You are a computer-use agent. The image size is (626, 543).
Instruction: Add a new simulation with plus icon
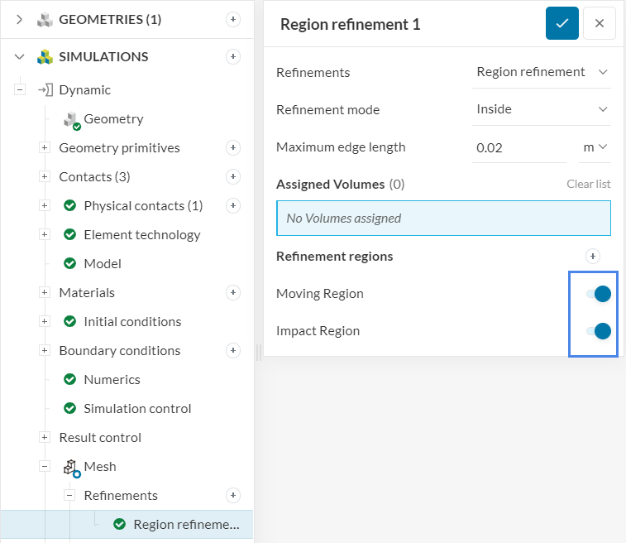click(x=233, y=56)
